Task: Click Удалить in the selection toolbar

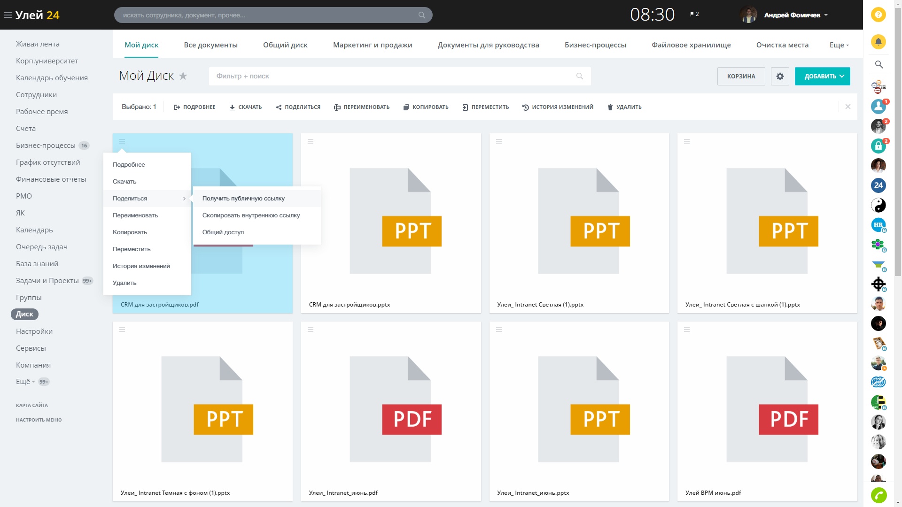Action: click(x=624, y=107)
